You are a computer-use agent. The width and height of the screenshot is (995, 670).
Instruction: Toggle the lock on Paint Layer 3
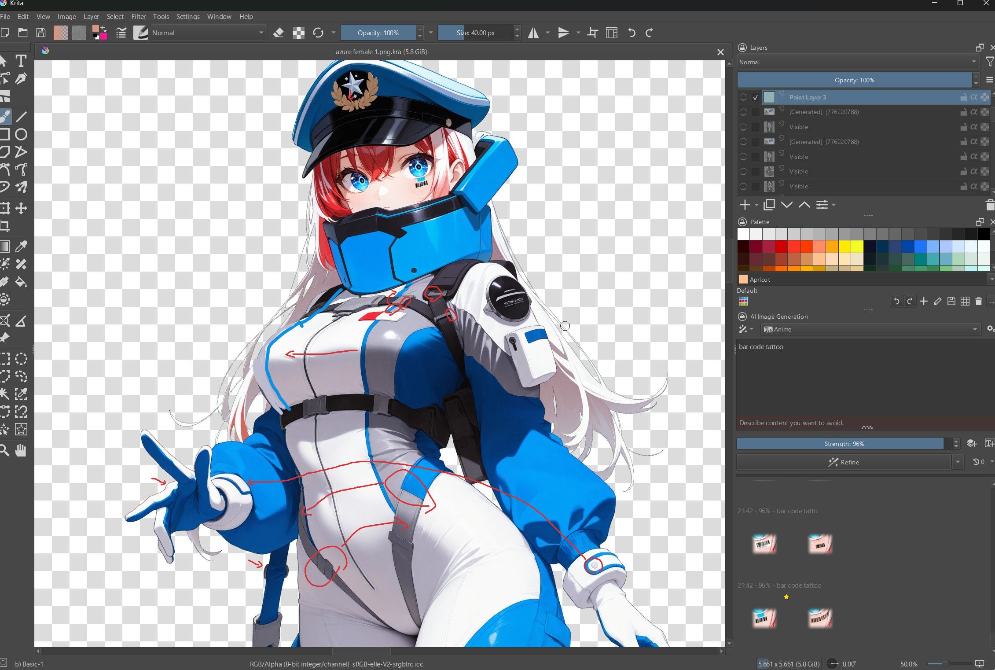click(x=963, y=97)
